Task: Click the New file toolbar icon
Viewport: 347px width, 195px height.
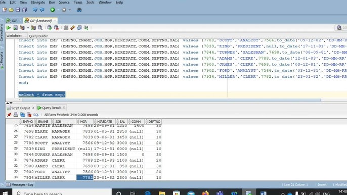Action: 4,10
